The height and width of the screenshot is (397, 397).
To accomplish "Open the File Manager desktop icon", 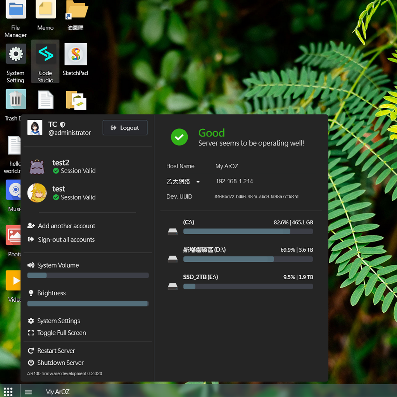I will (16, 10).
